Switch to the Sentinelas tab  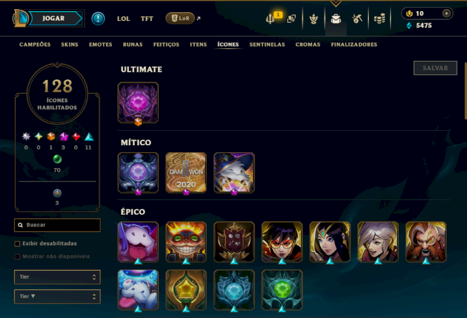click(267, 44)
